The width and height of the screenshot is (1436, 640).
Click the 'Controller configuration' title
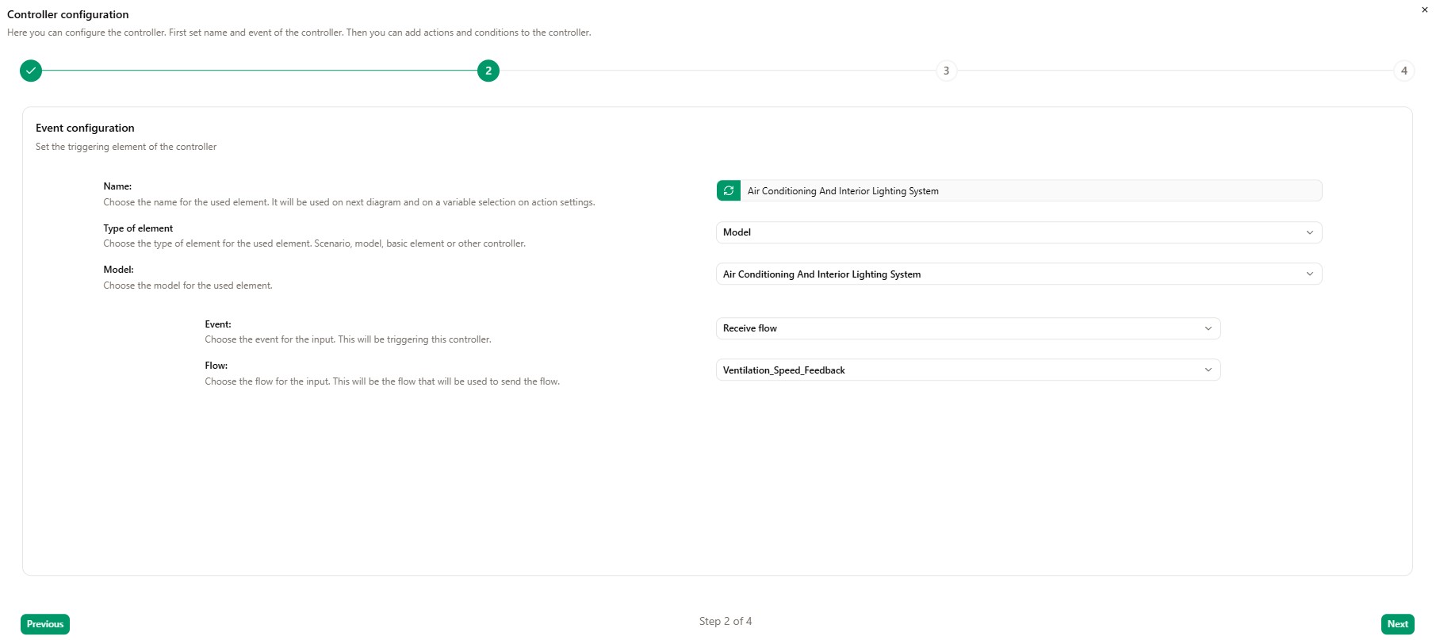pos(67,14)
